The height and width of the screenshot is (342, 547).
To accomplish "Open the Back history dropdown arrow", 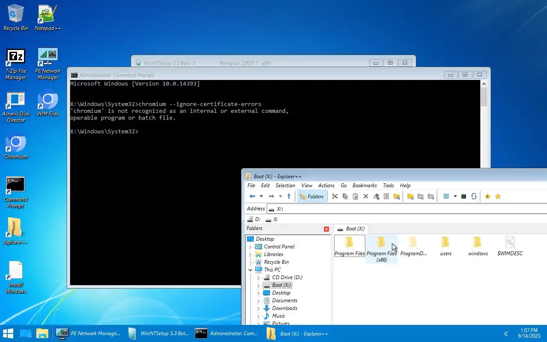I will click(261, 196).
